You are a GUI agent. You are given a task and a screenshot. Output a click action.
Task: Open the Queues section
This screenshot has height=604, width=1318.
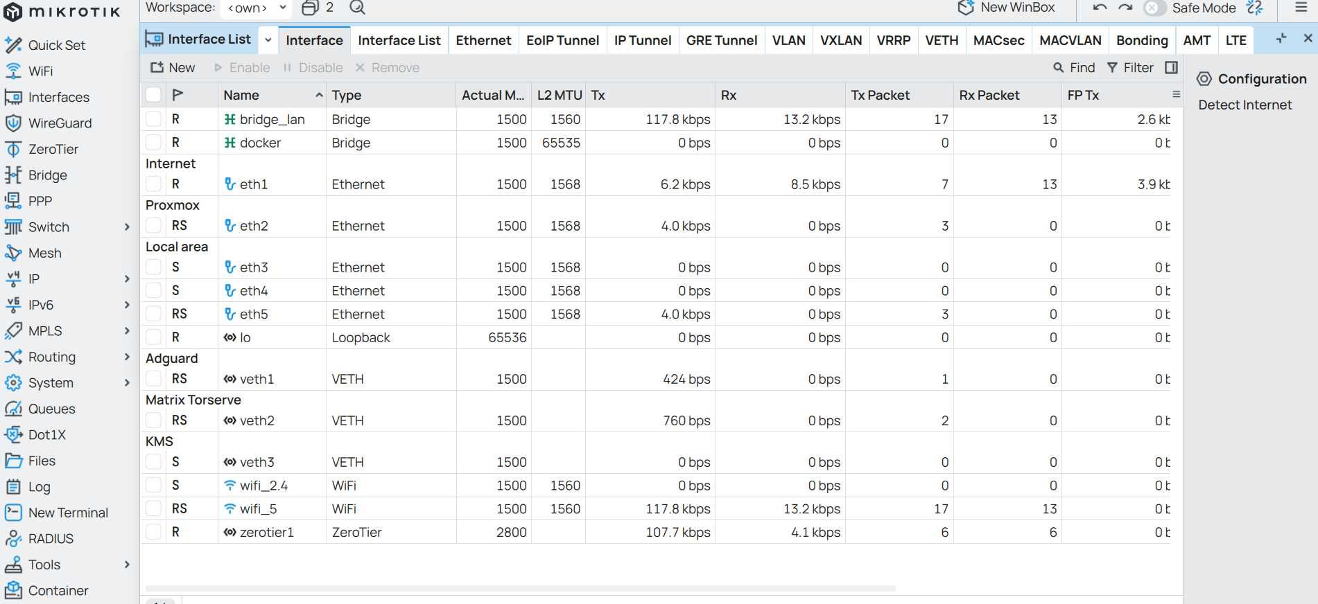point(40,409)
